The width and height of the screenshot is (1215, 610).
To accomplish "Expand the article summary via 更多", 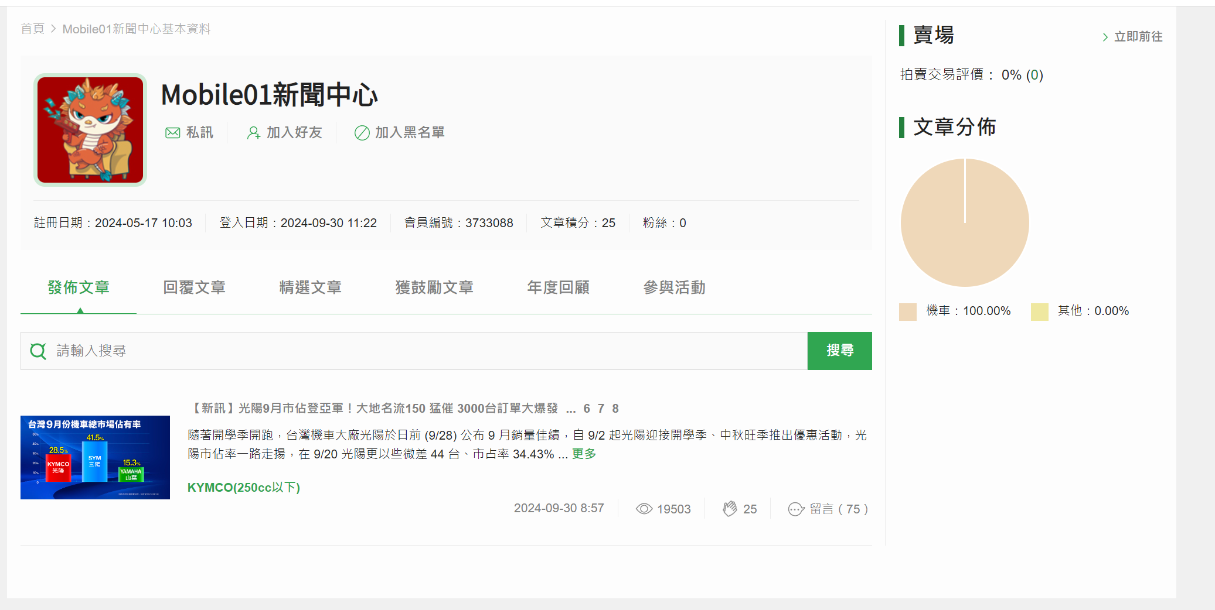I will [x=584, y=454].
